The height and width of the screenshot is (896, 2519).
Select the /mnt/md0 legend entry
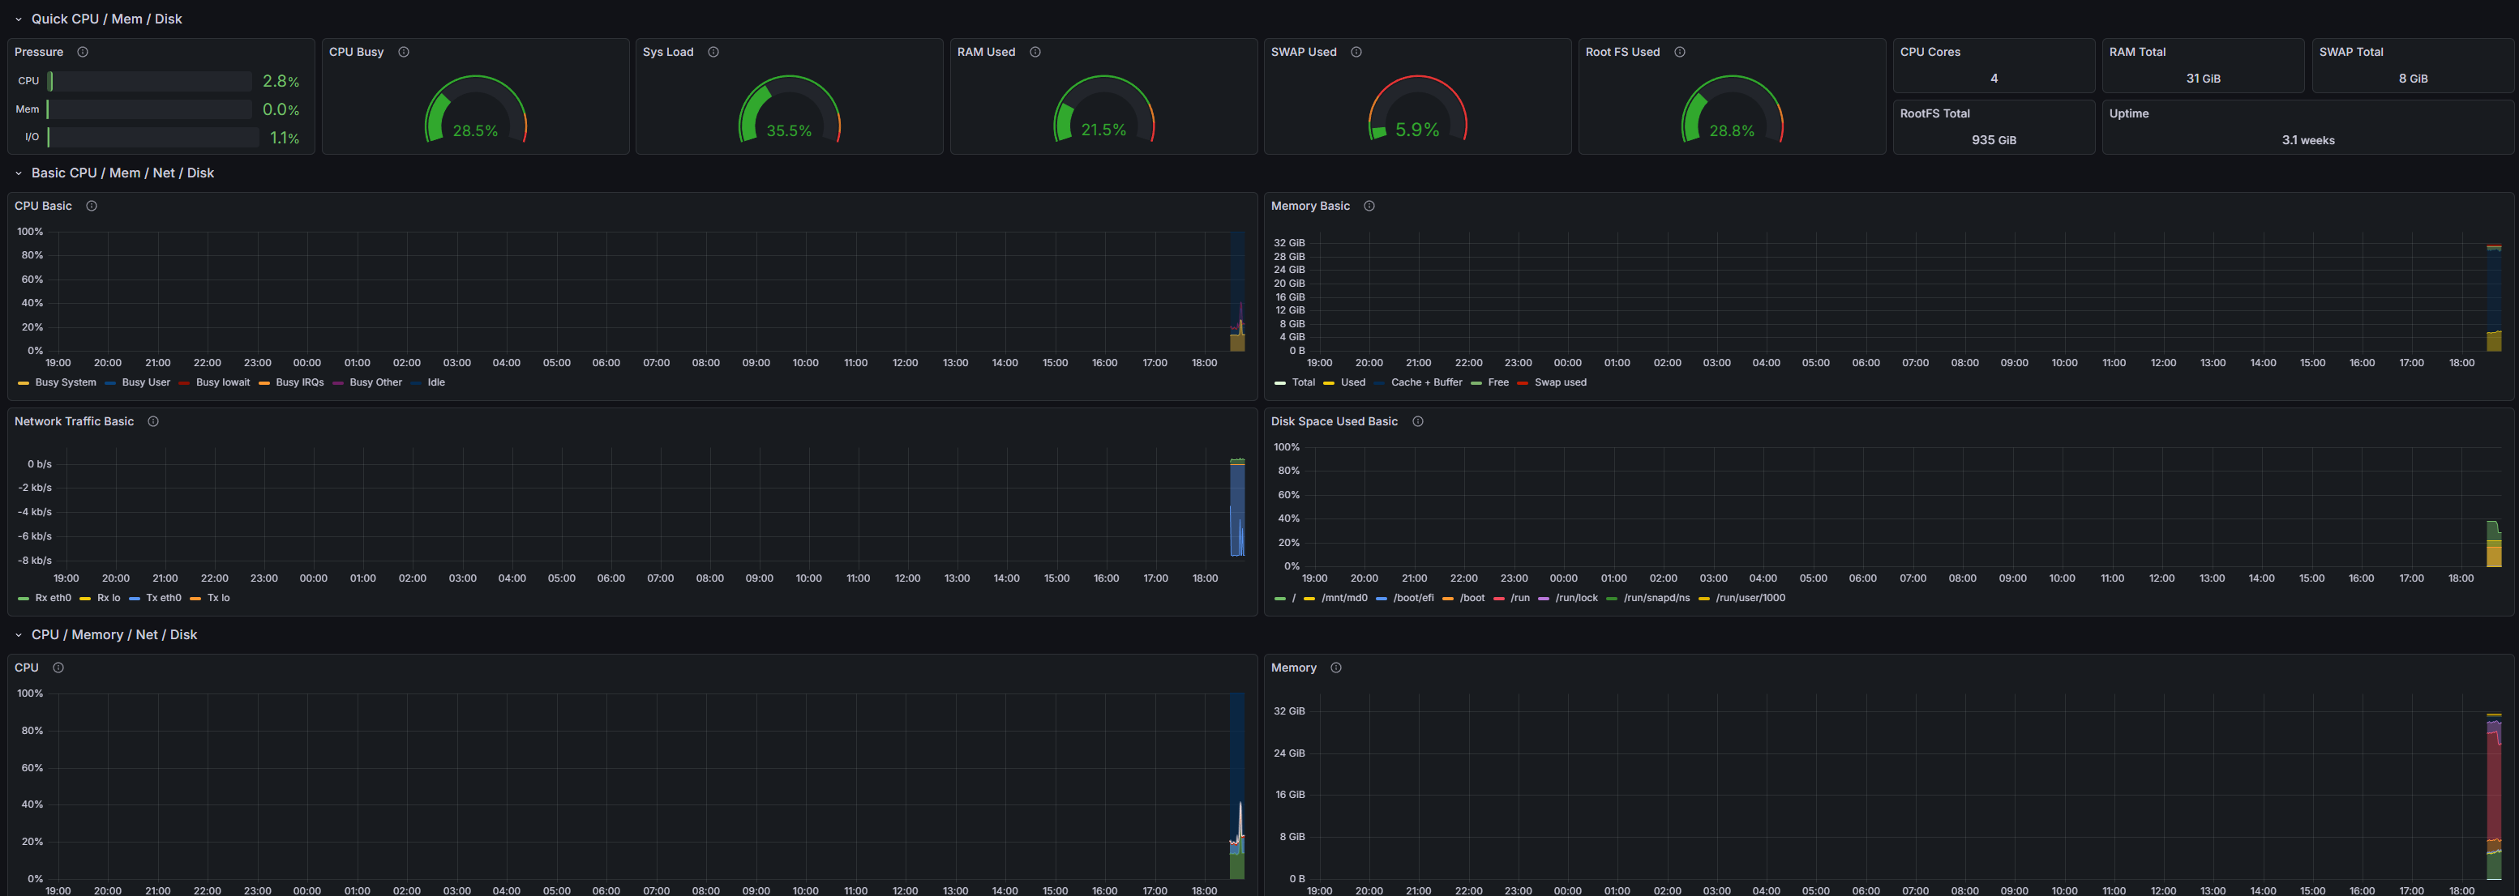coord(1347,597)
